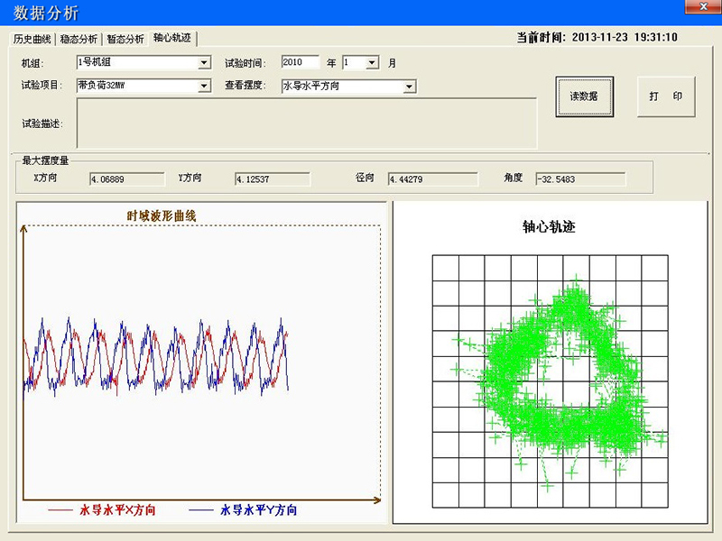Viewport: 722px width, 541px height.
Task: Open the month dropdown selector
Action: [374, 63]
